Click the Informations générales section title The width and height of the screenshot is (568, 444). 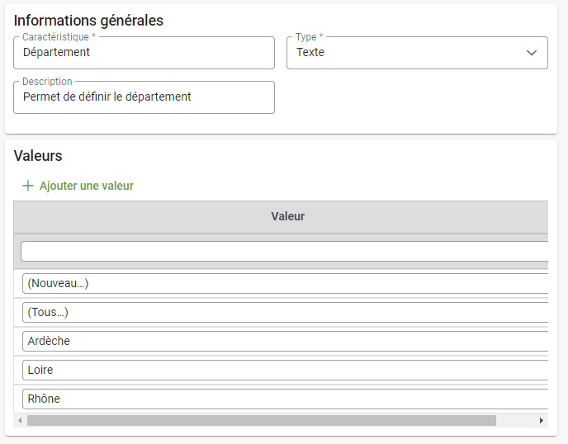click(88, 21)
